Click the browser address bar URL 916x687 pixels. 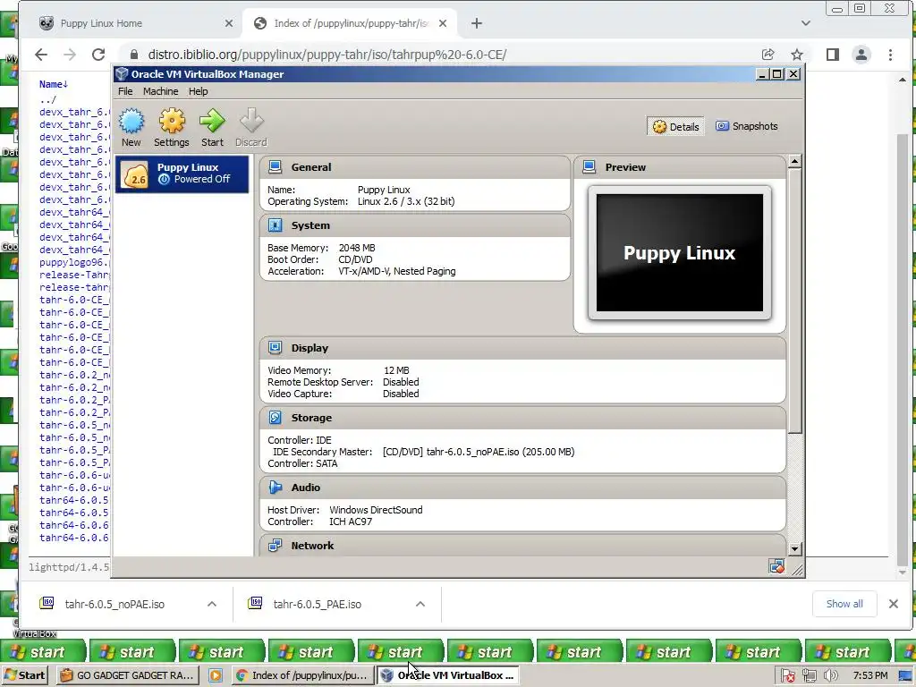click(x=327, y=55)
